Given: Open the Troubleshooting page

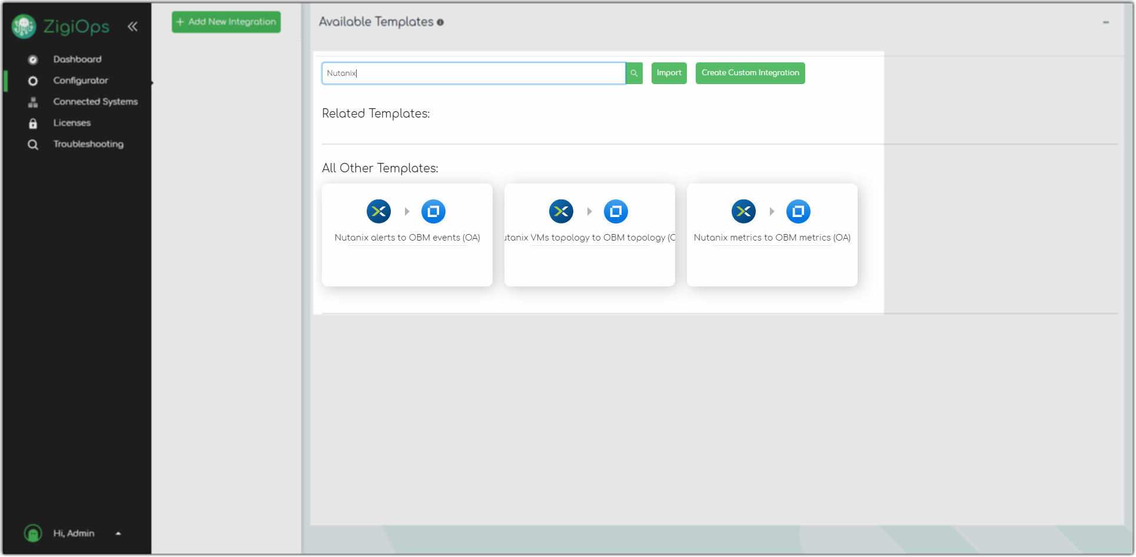Looking at the screenshot, I should (88, 144).
